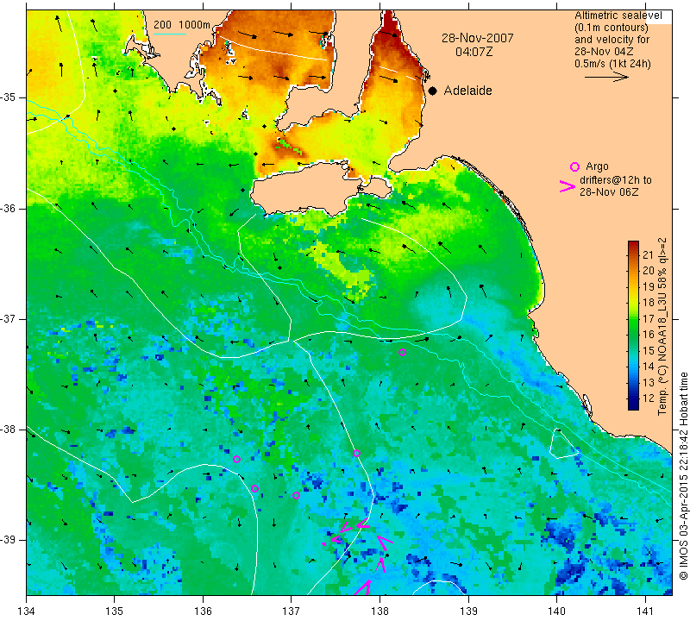Click the 'drifters@12h to' legend text

click(x=616, y=180)
